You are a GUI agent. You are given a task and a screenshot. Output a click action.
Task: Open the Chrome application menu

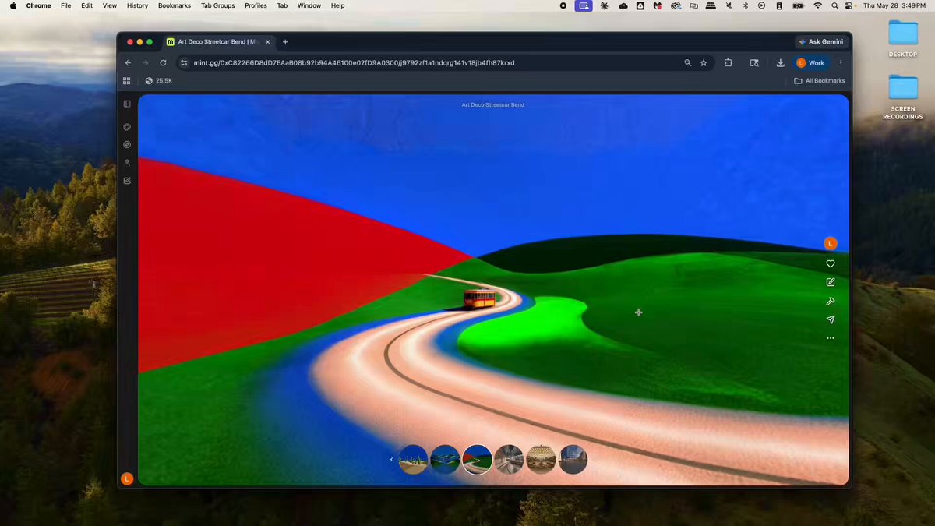(38, 5)
